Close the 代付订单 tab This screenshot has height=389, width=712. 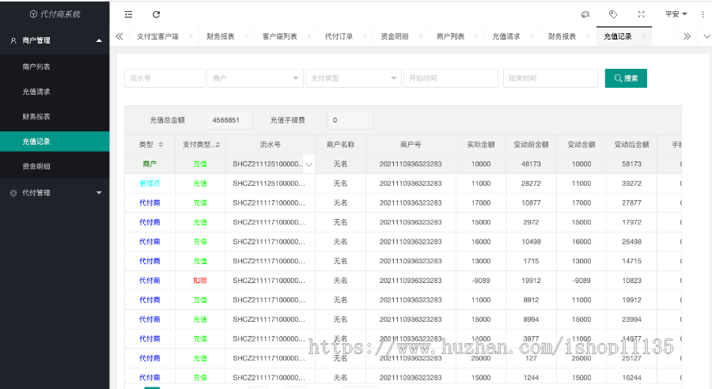(365, 37)
